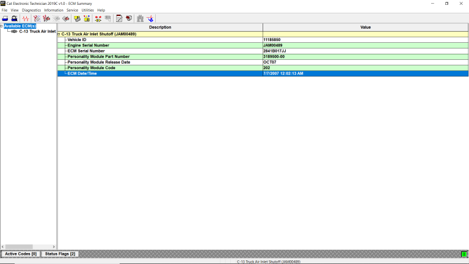The width and height of the screenshot is (469, 264).
Task: Open Logged Event Codes toolbar icon
Action: coord(66,18)
